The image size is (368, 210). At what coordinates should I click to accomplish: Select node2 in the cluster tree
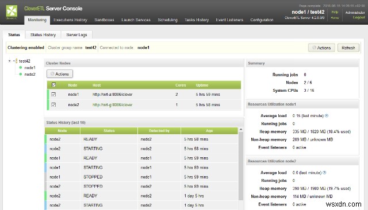tap(30, 74)
